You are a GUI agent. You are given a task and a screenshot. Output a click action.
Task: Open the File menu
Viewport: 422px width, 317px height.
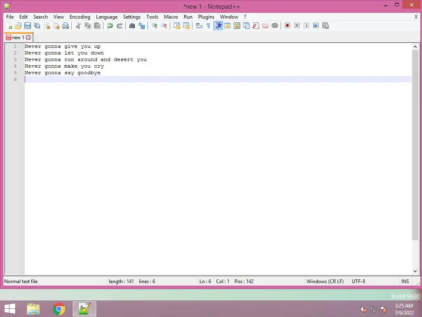[10, 17]
